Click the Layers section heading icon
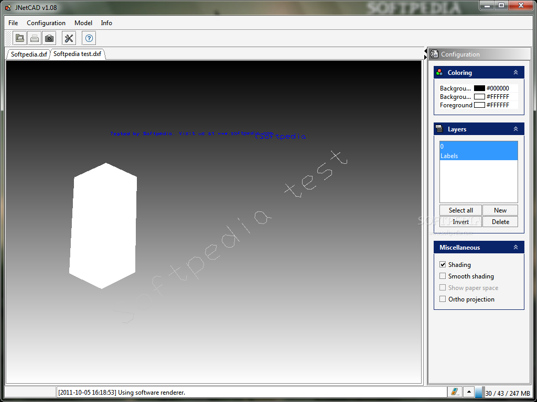Image resolution: width=537 pixels, height=402 pixels. [439, 129]
